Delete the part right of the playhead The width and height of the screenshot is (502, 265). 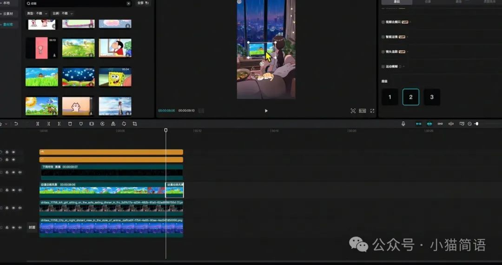tap(59, 124)
